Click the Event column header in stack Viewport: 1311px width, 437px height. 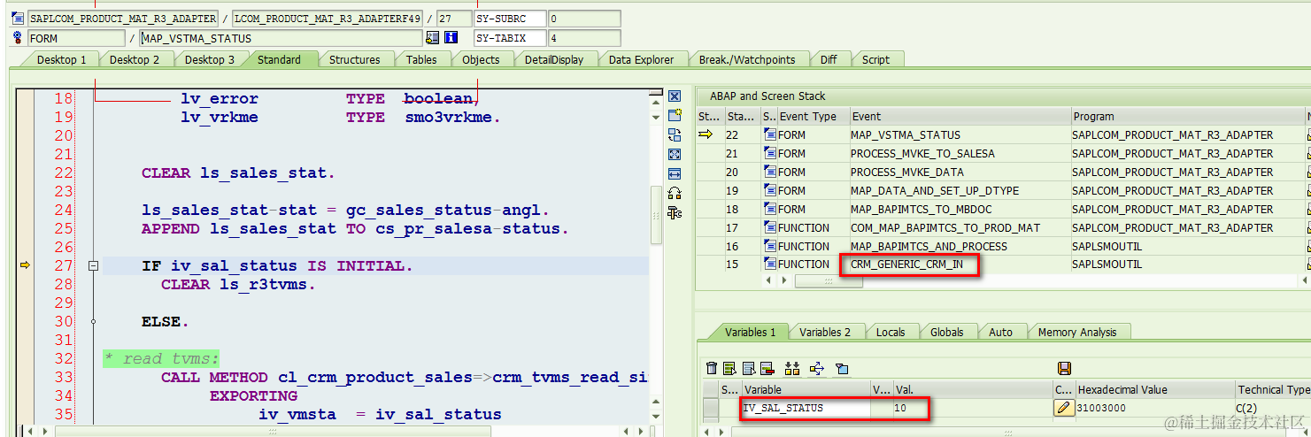coord(959,116)
